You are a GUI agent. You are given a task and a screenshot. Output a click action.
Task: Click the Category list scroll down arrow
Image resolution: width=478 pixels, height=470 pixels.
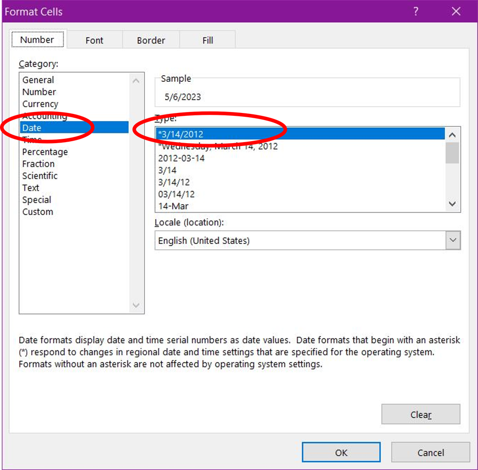coord(136,305)
